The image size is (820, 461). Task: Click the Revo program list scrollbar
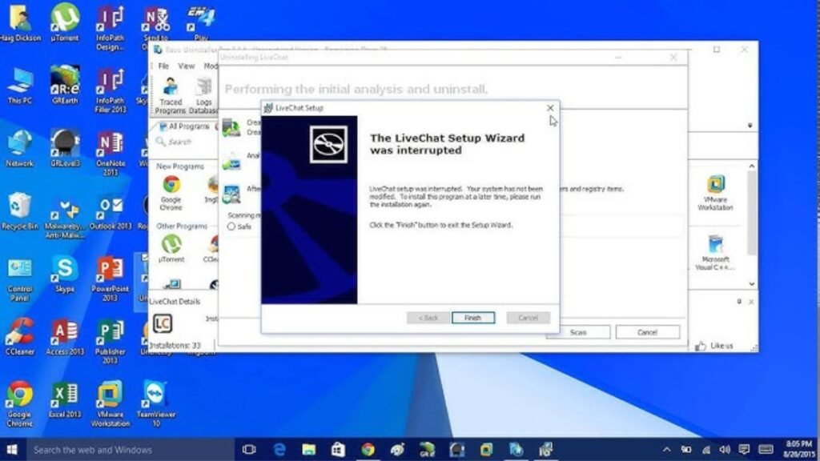coord(751,213)
